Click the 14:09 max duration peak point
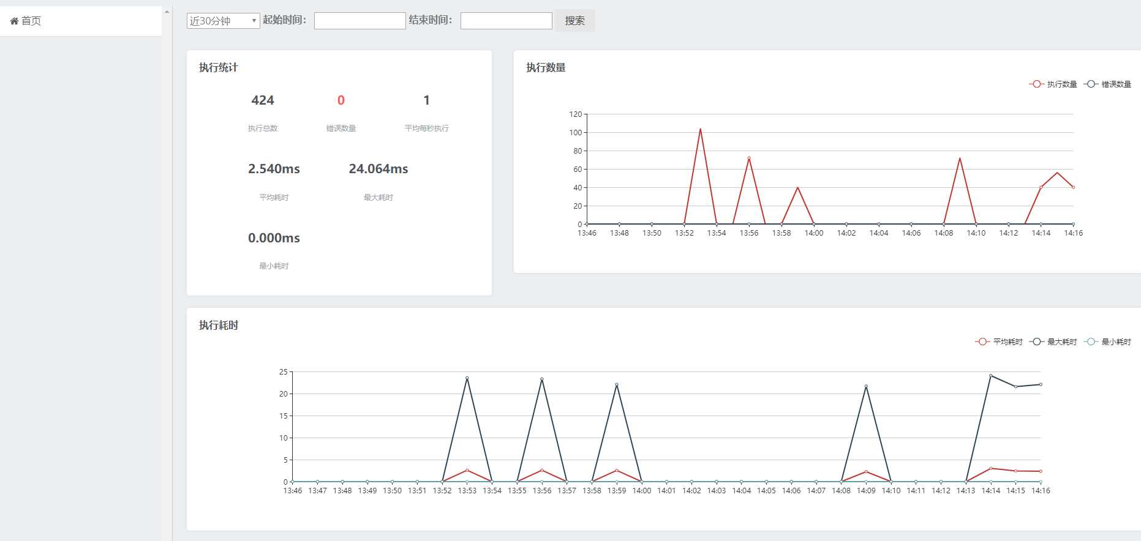The width and height of the screenshot is (1141, 541). [866, 386]
